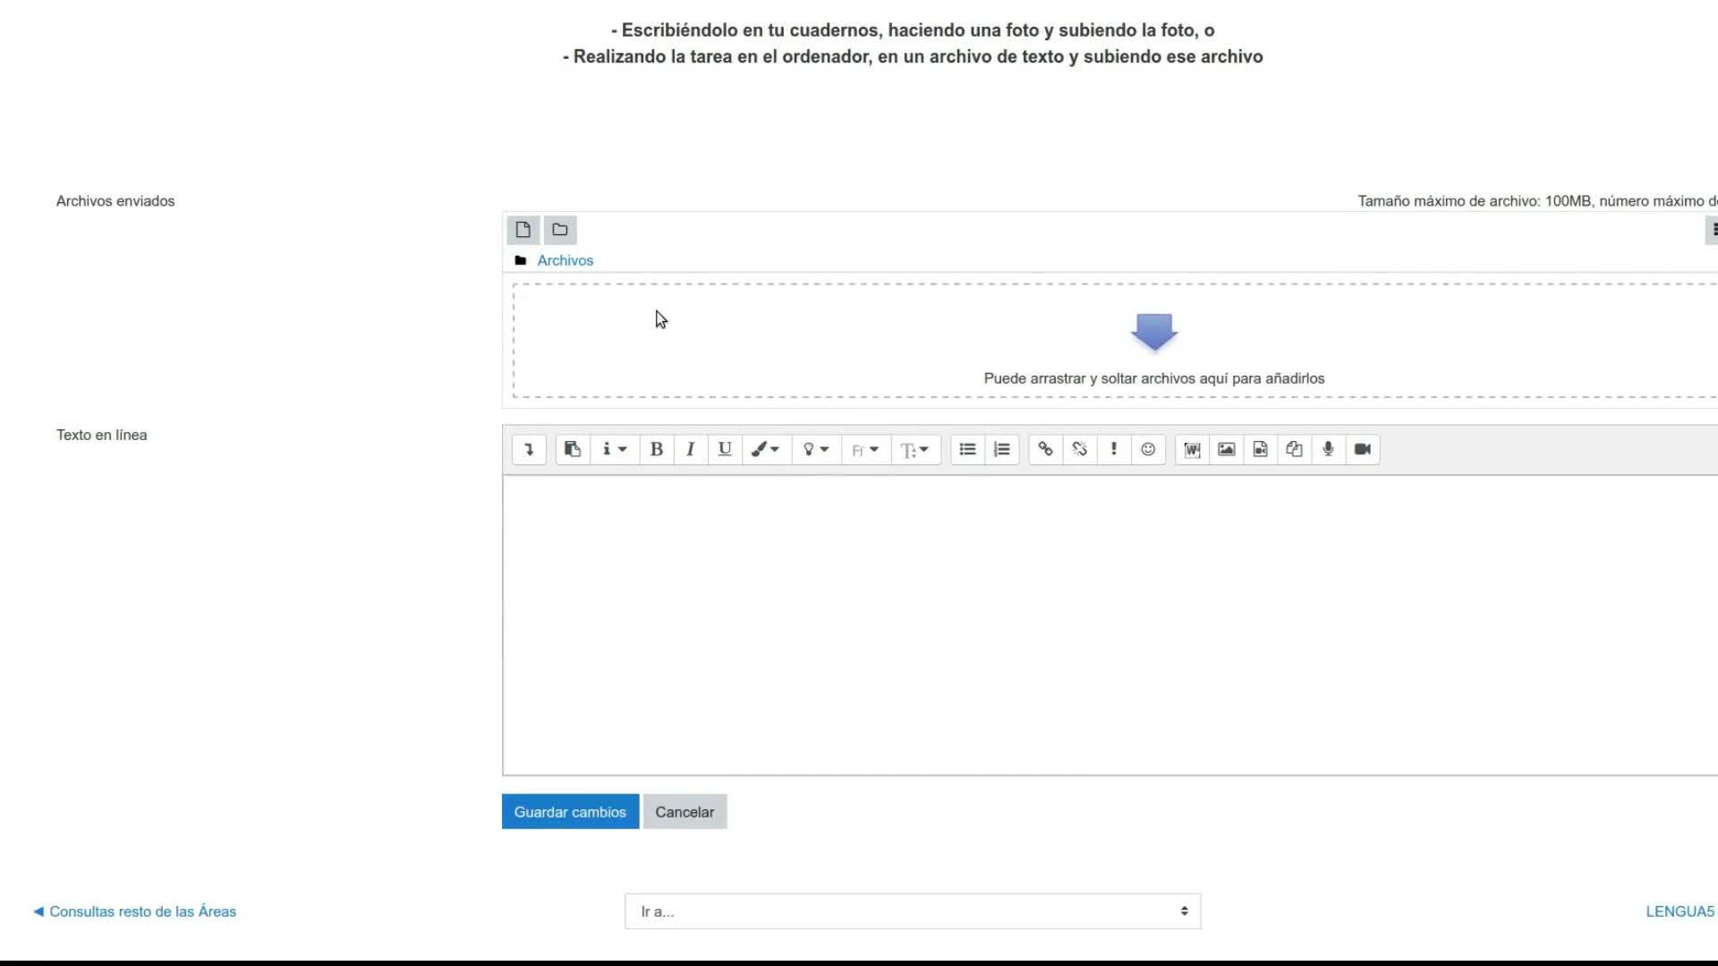Open the font color brush dropdown

coord(765,449)
